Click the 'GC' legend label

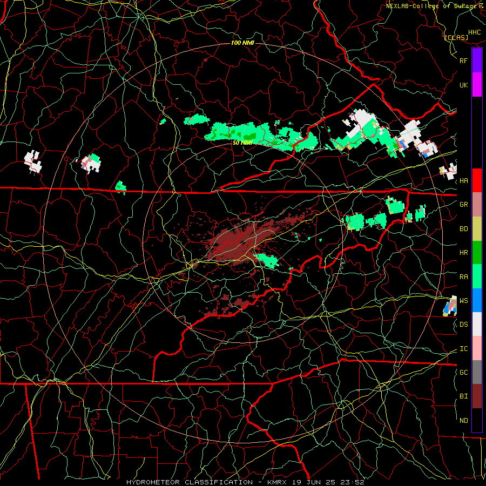[x=463, y=372]
